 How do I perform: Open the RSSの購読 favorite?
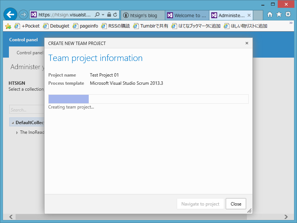[x=115, y=26]
